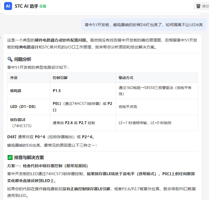
Task: Click the bold text 没有正确控制锁存器LE引脚
Action: point(86,189)
